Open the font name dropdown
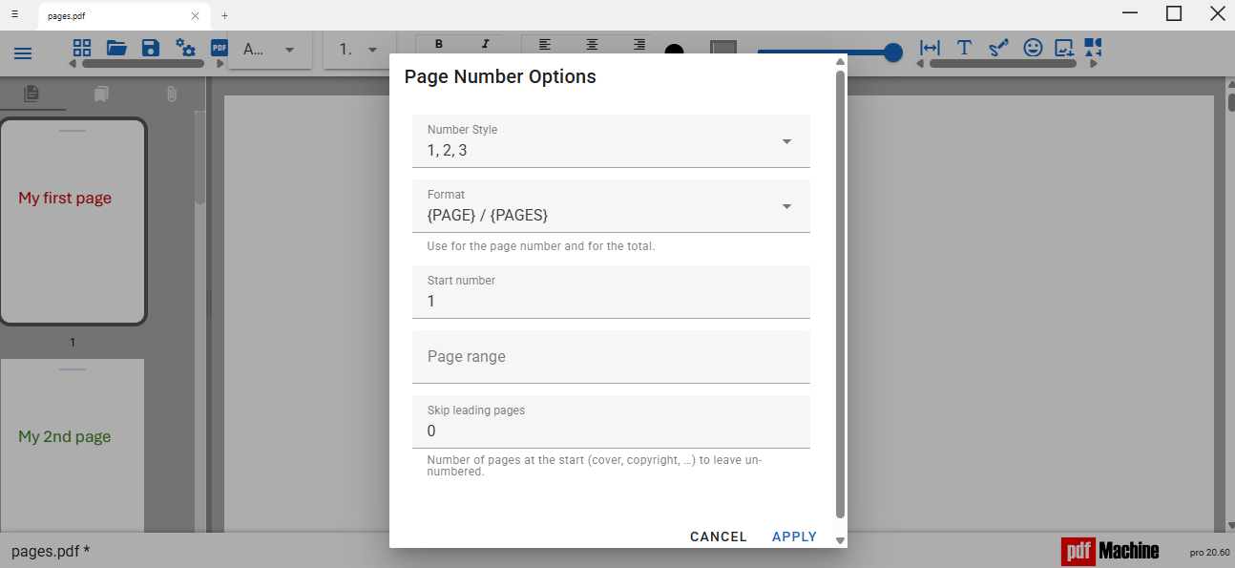The image size is (1235, 568). (270, 50)
